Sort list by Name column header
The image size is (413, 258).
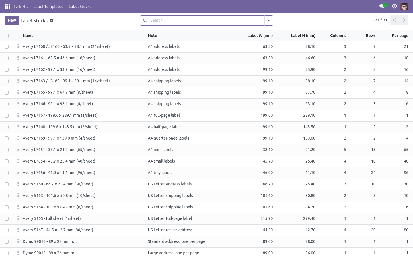[28, 36]
